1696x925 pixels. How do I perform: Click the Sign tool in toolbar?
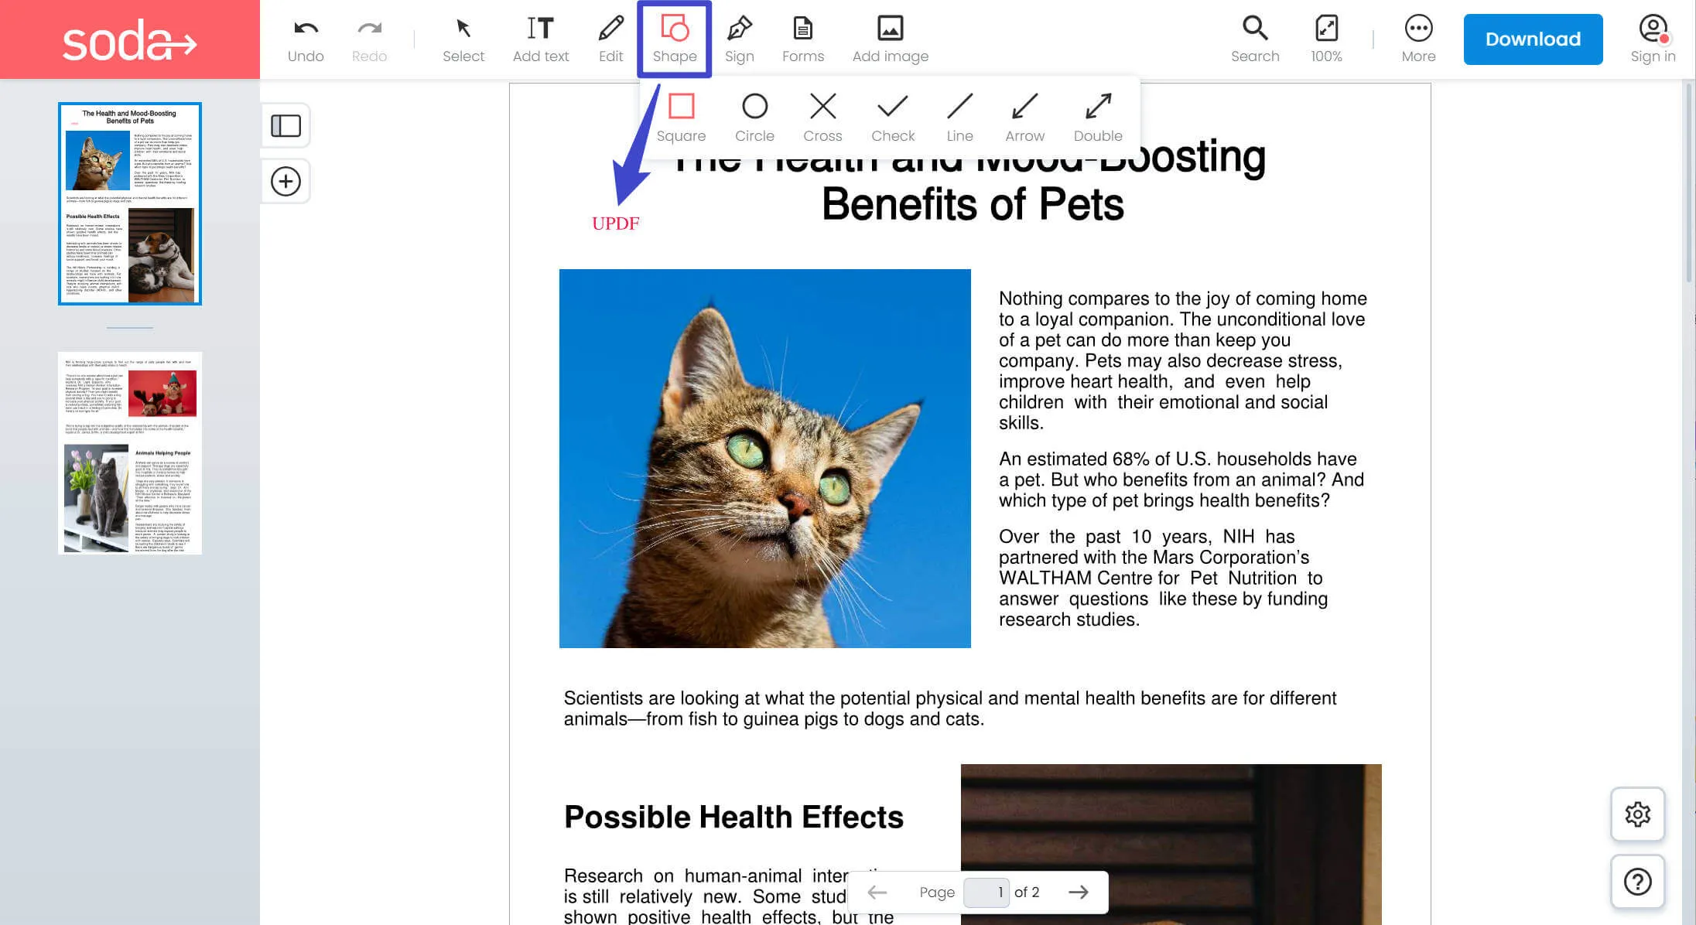(738, 38)
